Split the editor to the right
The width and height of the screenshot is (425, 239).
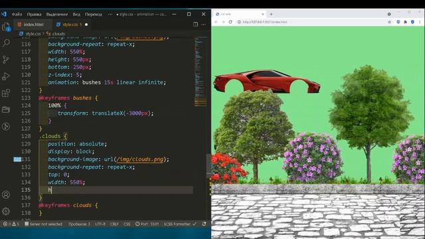[x=195, y=25]
